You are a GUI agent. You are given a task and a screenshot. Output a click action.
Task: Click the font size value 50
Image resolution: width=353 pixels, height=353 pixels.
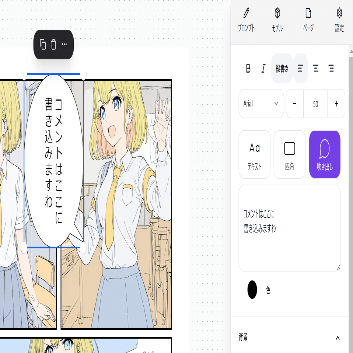(315, 104)
